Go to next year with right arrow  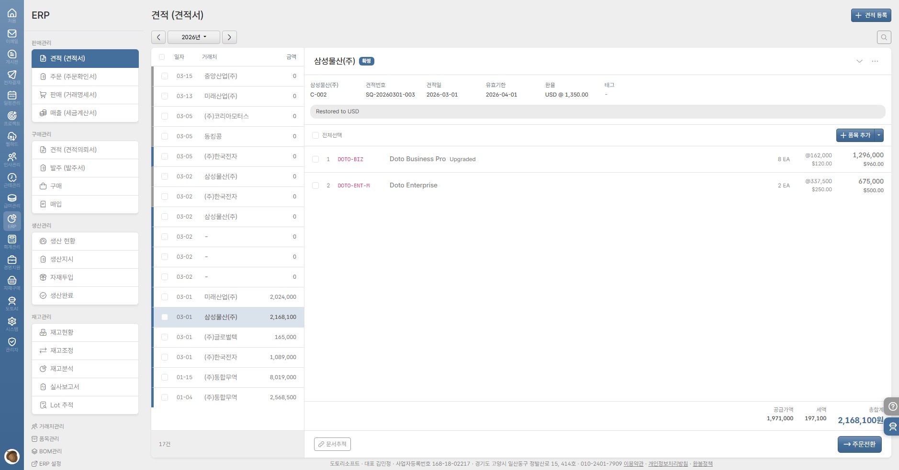pyautogui.click(x=229, y=37)
